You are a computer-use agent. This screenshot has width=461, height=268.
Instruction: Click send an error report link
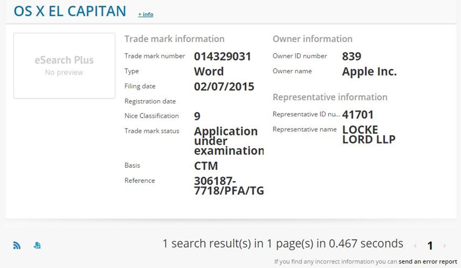428,261
